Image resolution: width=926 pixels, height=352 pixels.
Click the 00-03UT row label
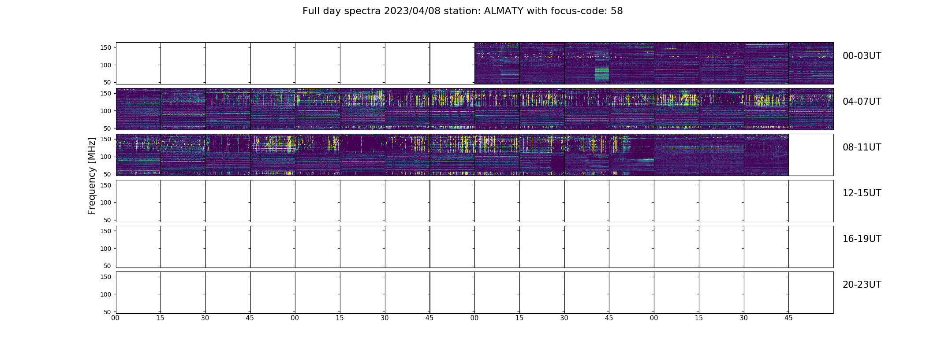click(x=862, y=56)
